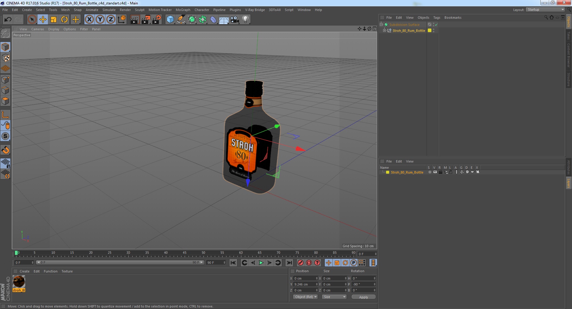Expand Stroh_80_Rum_Bottle object in tree
Viewport: 572px width, 309px height.
[384, 30]
